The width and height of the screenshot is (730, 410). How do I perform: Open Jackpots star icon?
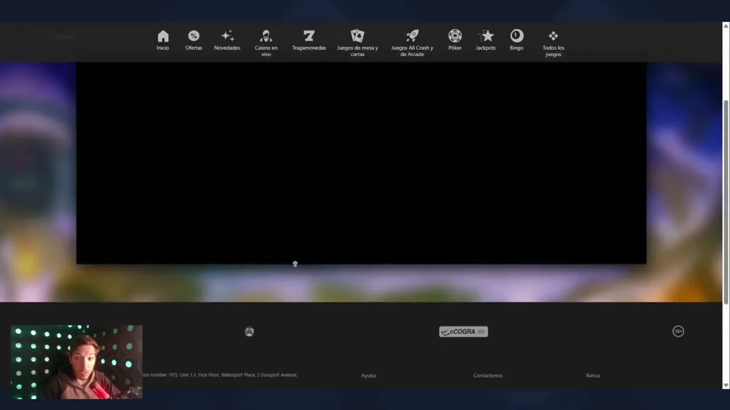486,36
